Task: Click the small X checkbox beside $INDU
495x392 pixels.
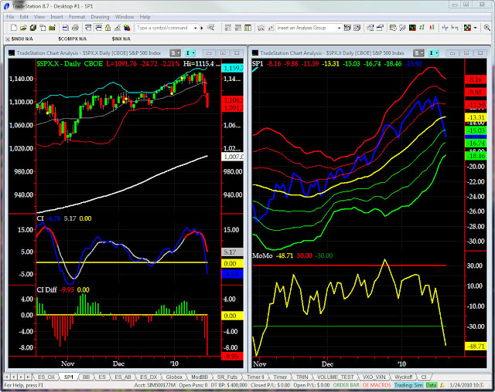Action: [x=8, y=39]
